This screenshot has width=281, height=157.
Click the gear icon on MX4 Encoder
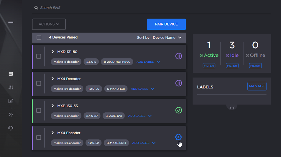tap(178, 137)
